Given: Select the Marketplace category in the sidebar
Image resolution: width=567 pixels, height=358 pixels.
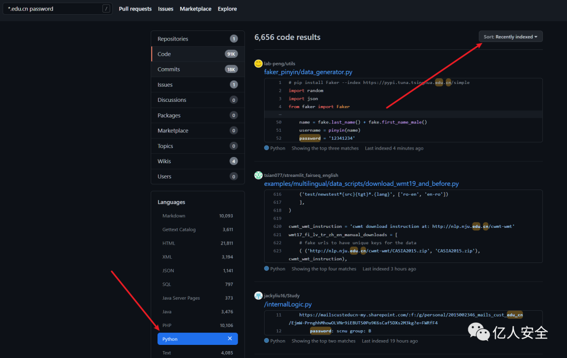Looking at the screenshot, I should (198, 131).
